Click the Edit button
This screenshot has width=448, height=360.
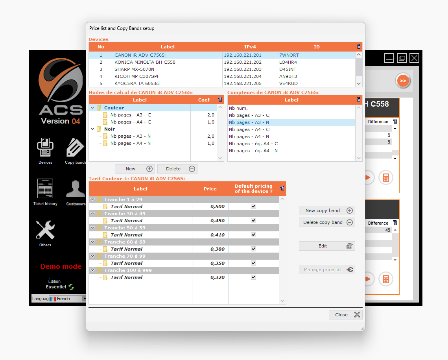coord(327,246)
